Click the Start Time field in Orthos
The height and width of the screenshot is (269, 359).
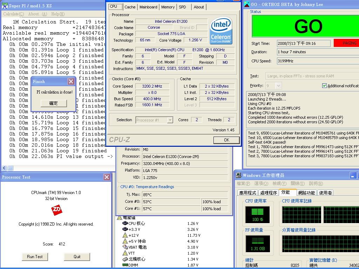(304, 43)
